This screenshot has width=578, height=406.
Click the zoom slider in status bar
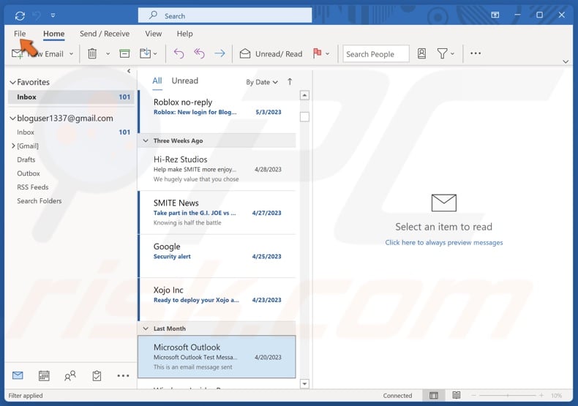[x=507, y=395]
